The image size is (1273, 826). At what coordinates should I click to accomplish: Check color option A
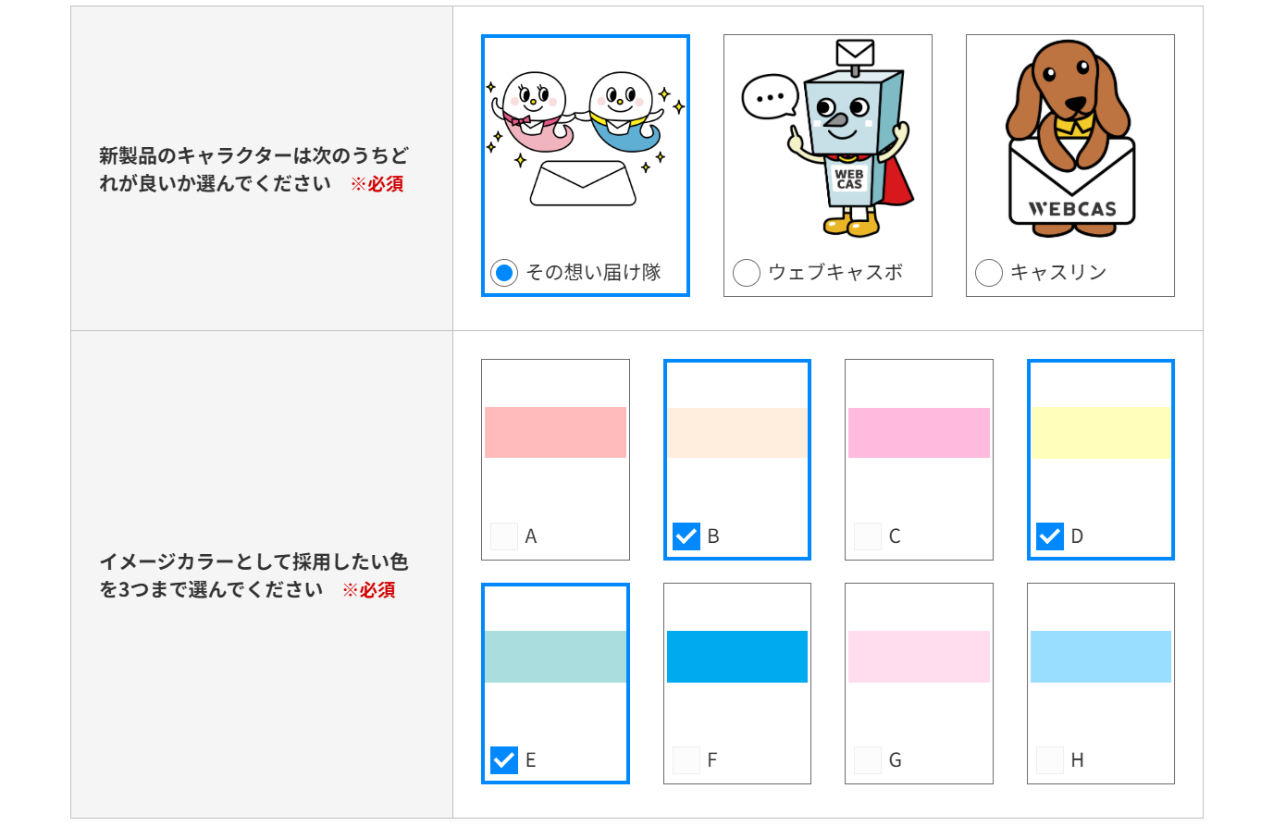click(504, 536)
